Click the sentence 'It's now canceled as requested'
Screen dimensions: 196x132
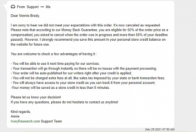click(137, 25)
